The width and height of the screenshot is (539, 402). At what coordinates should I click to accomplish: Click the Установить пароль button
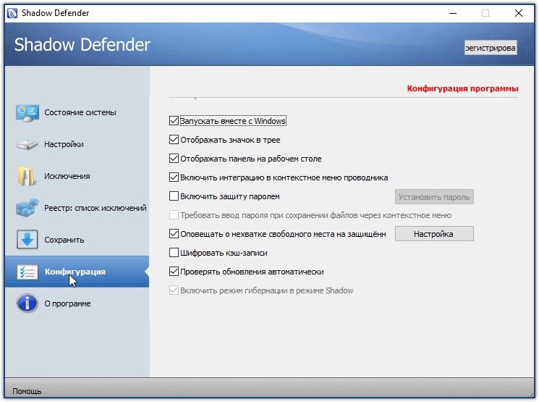click(x=434, y=197)
